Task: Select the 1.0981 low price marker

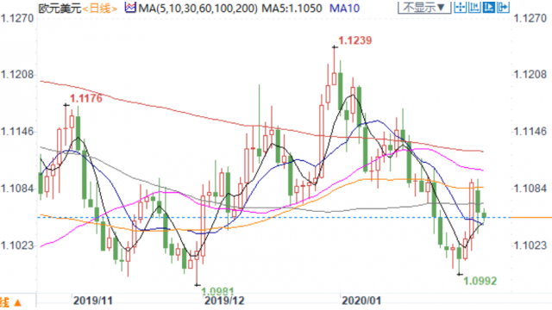Action: [x=217, y=291]
